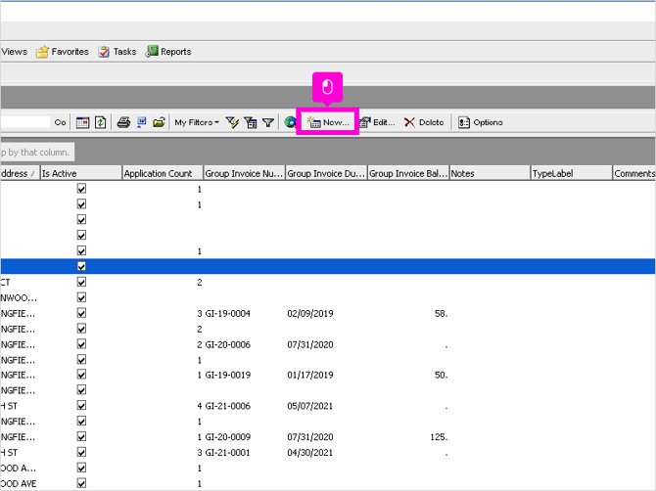Click the 50. invoice balance cell

[442, 376]
